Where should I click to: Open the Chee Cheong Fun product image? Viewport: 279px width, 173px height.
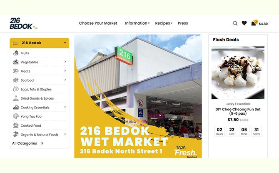tap(238, 73)
